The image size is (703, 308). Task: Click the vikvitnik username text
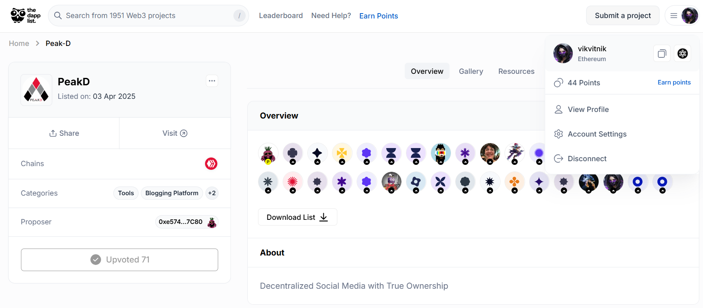[x=592, y=49]
